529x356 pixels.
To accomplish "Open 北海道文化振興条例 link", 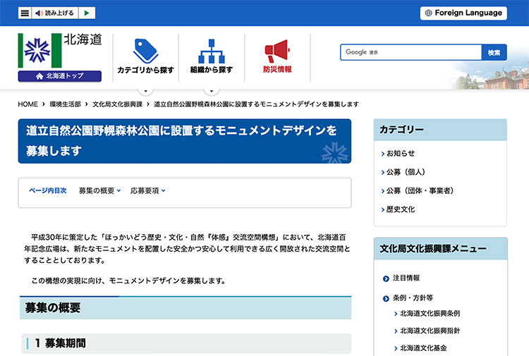I will tap(430, 314).
